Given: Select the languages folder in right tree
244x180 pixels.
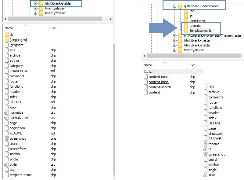Looking at the screenshot, I should click(197, 21).
